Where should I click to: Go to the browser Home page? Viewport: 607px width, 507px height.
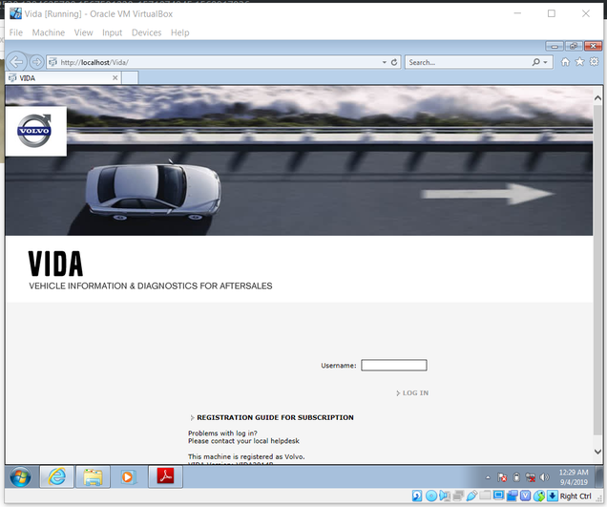[x=565, y=62]
